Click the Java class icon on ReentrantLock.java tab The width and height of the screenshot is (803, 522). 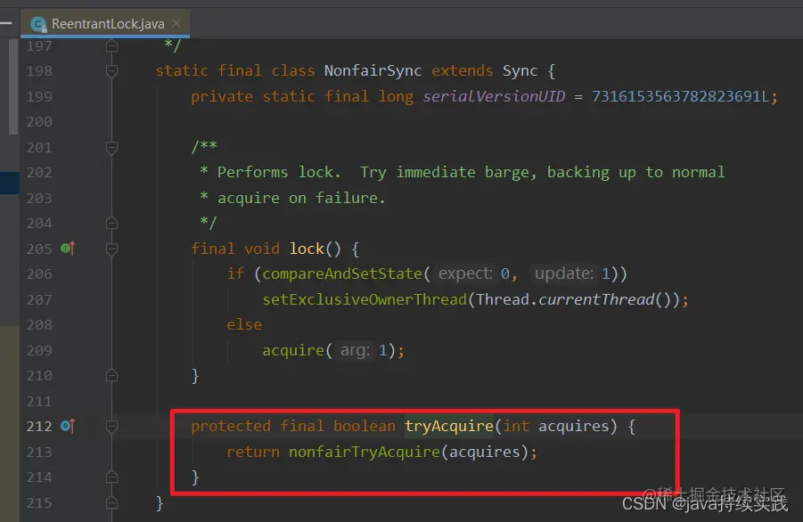tap(38, 24)
